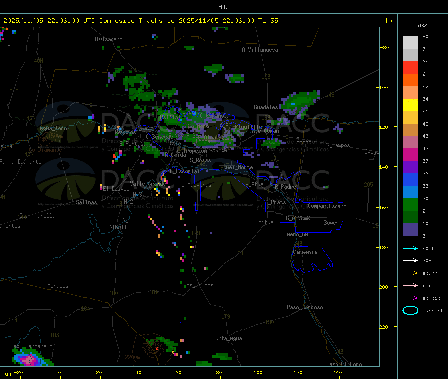The image size is (448, 379).
Task: Click the Morados label
Action: (58, 286)
